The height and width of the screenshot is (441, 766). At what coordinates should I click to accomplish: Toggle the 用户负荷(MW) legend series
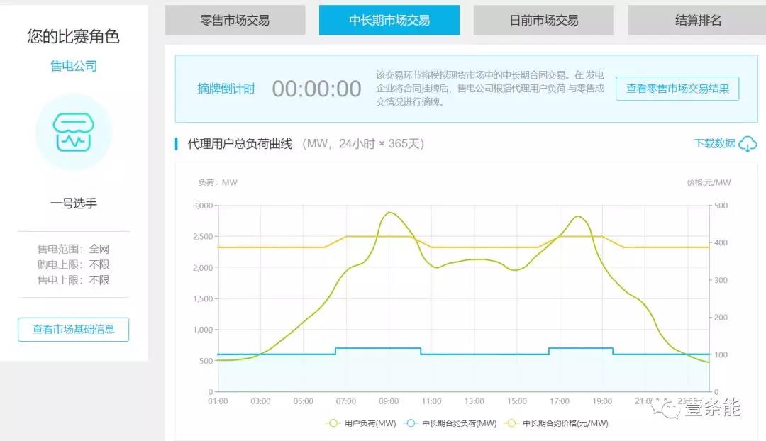[368, 423]
